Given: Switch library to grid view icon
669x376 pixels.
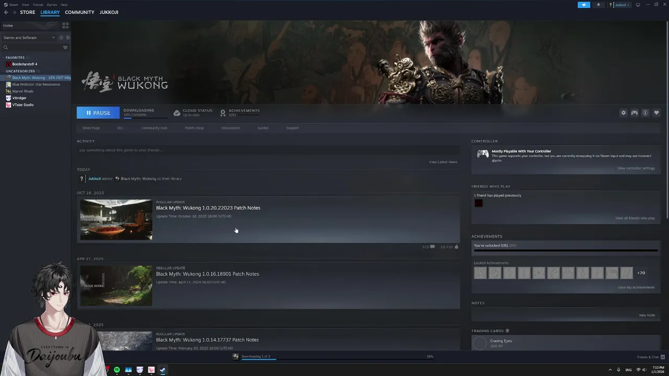Looking at the screenshot, I should [x=65, y=25].
